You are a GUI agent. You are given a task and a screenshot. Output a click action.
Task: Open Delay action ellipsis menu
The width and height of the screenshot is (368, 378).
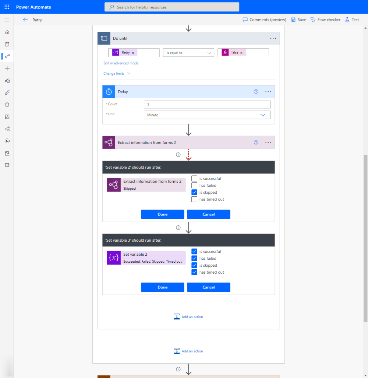[x=268, y=92]
